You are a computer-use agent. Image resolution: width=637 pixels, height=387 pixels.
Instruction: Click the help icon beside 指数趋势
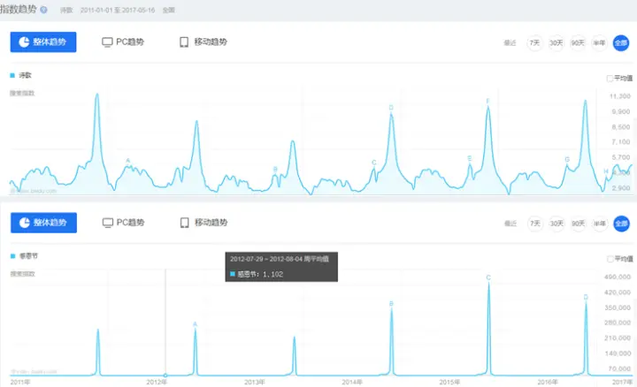pos(43,10)
